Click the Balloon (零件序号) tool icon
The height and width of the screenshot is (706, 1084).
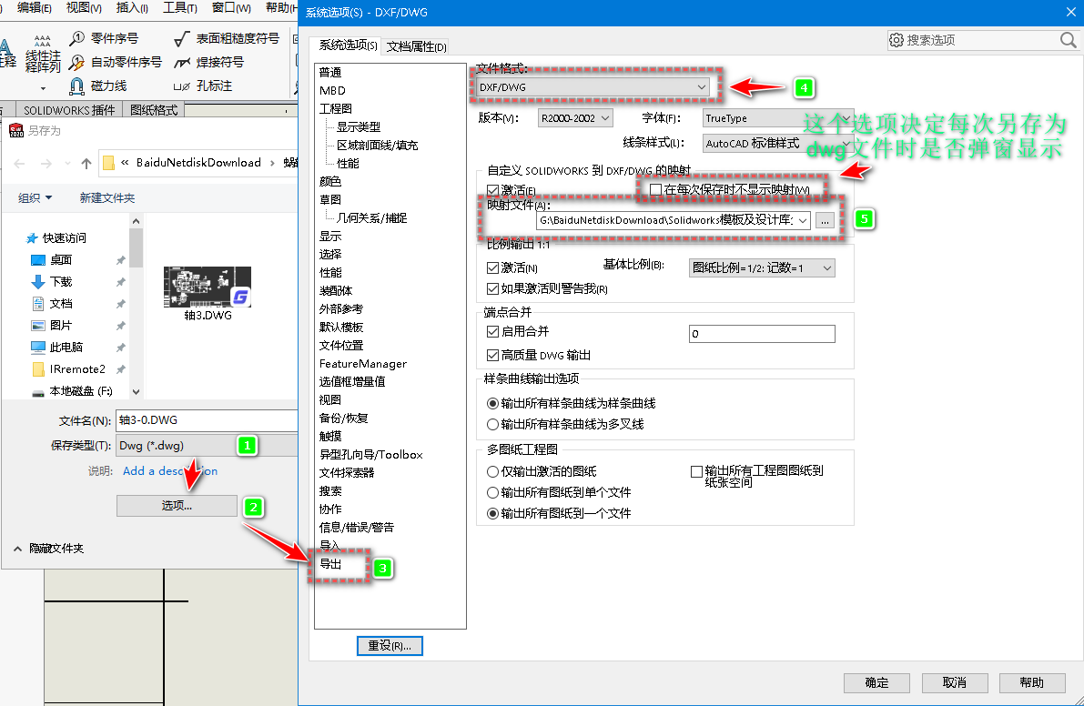[x=77, y=38]
